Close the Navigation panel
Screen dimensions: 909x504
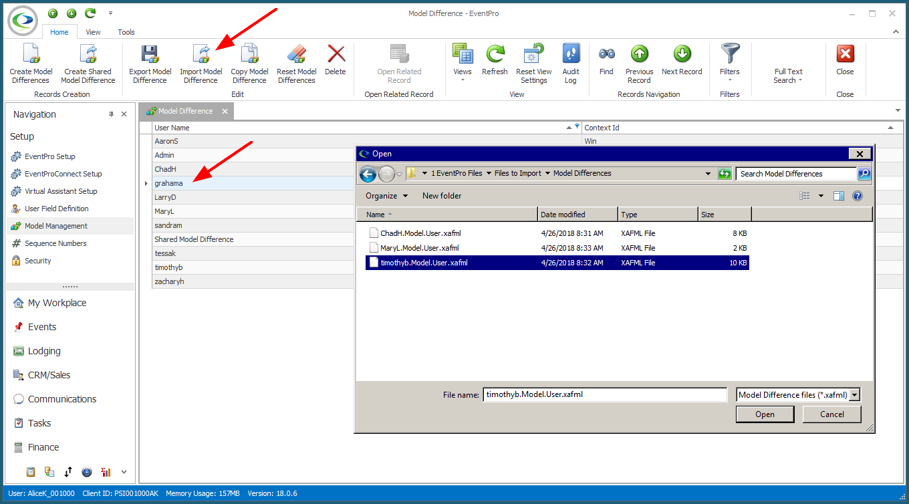pos(124,114)
